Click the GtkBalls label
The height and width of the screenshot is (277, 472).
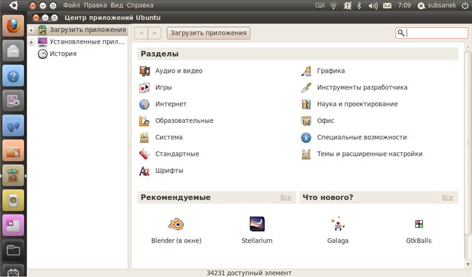[x=419, y=240]
